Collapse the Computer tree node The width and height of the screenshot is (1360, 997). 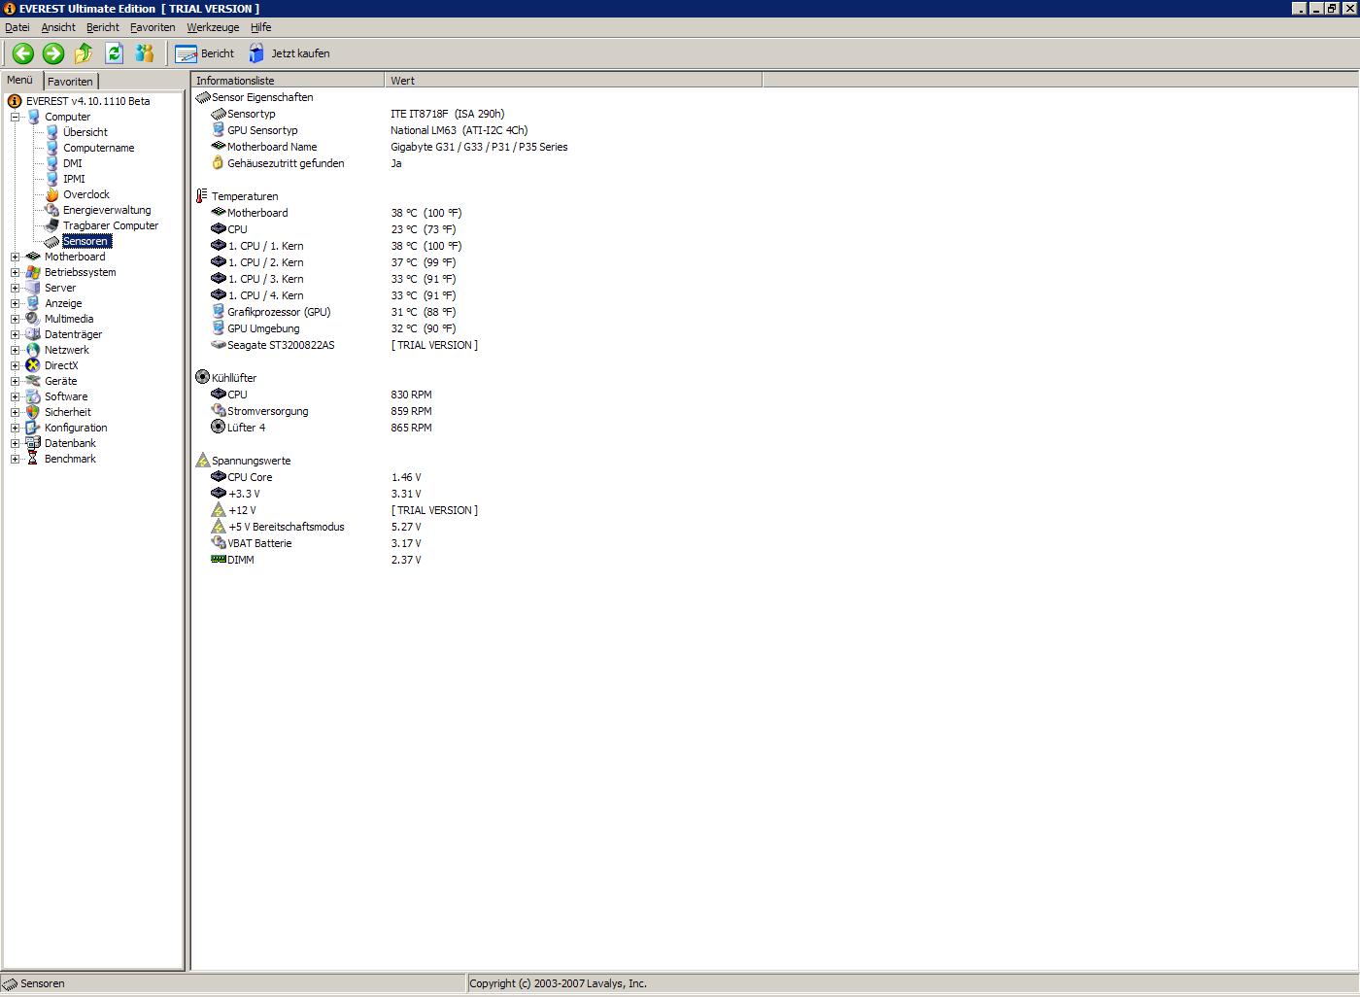[16, 117]
